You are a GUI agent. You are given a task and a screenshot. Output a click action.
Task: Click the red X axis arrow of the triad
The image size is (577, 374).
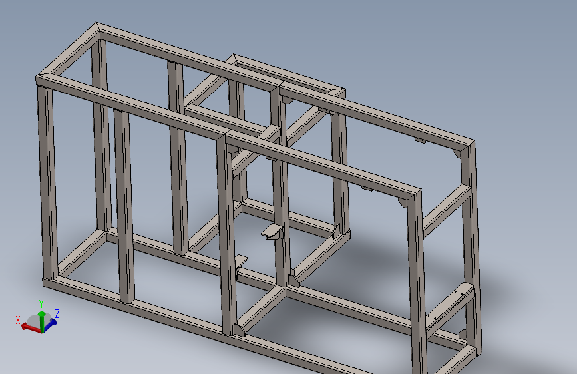31,328
